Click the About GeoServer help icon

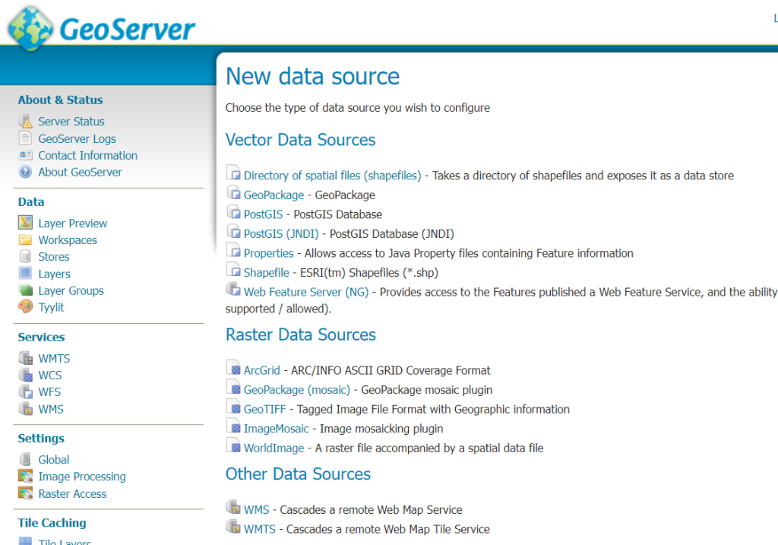coord(25,172)
